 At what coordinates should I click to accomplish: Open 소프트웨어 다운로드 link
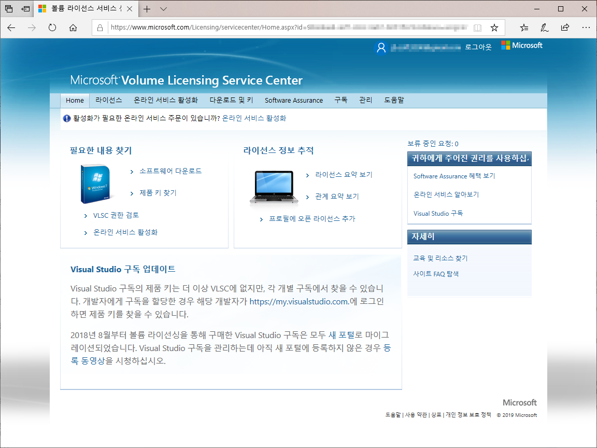pos(170,171)
